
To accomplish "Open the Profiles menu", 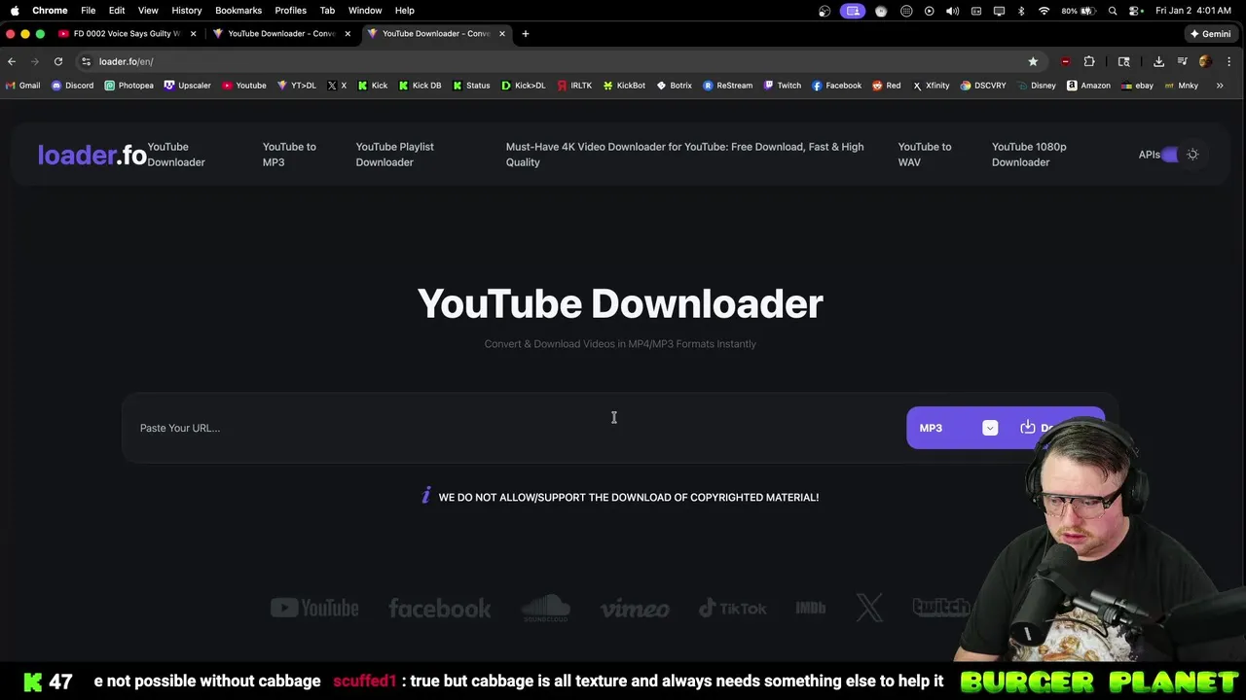I will [290, 10].
